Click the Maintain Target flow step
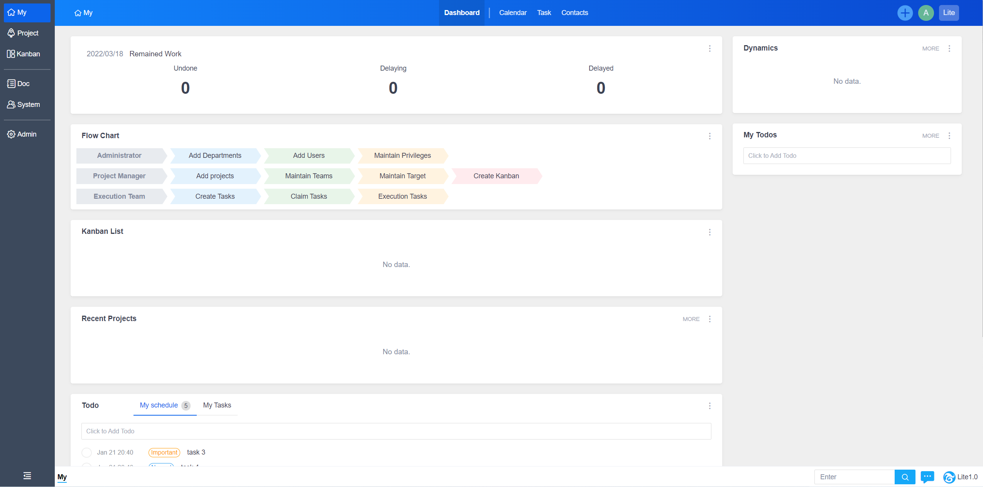The width and height of the screenshot is (983, 487). 403,176
